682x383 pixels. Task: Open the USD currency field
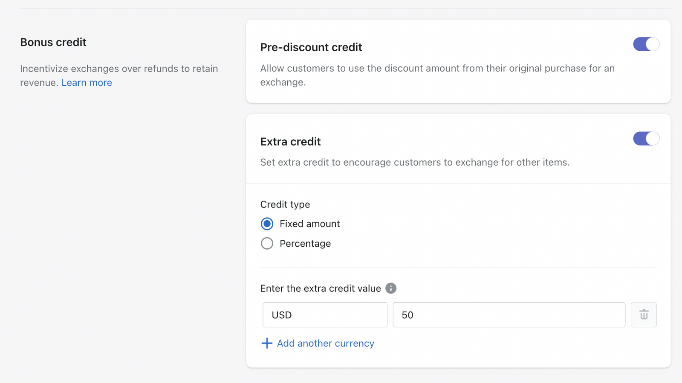tap(325, 315)
